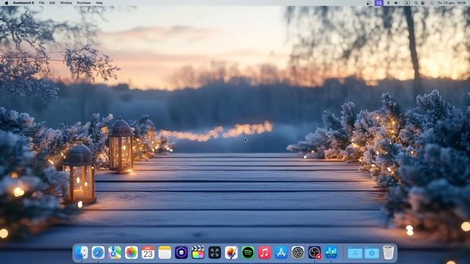
Task: Open the App Store from the dock
Action: tap(281, 252)
